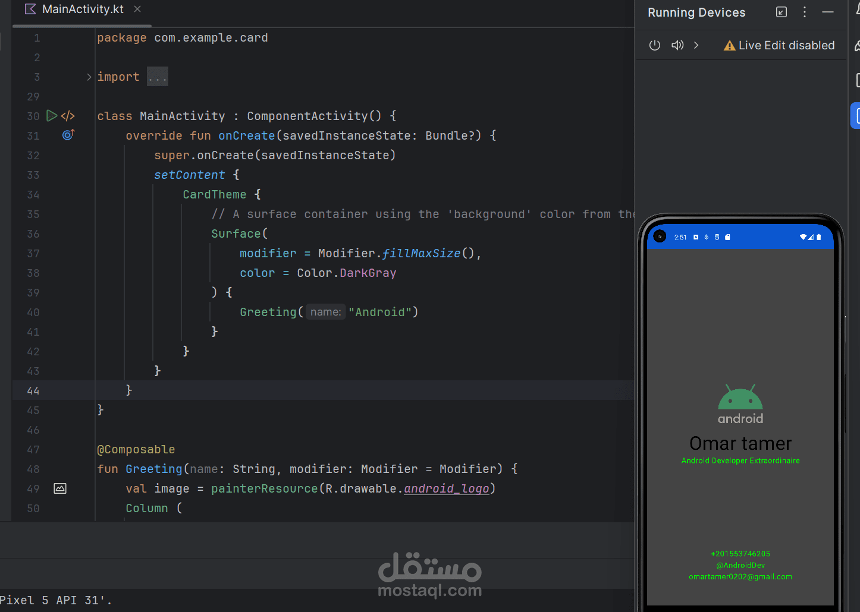The image size is (860, 612).
Task: Click the surface container comment on line 35
Action: tap(423, 214)
